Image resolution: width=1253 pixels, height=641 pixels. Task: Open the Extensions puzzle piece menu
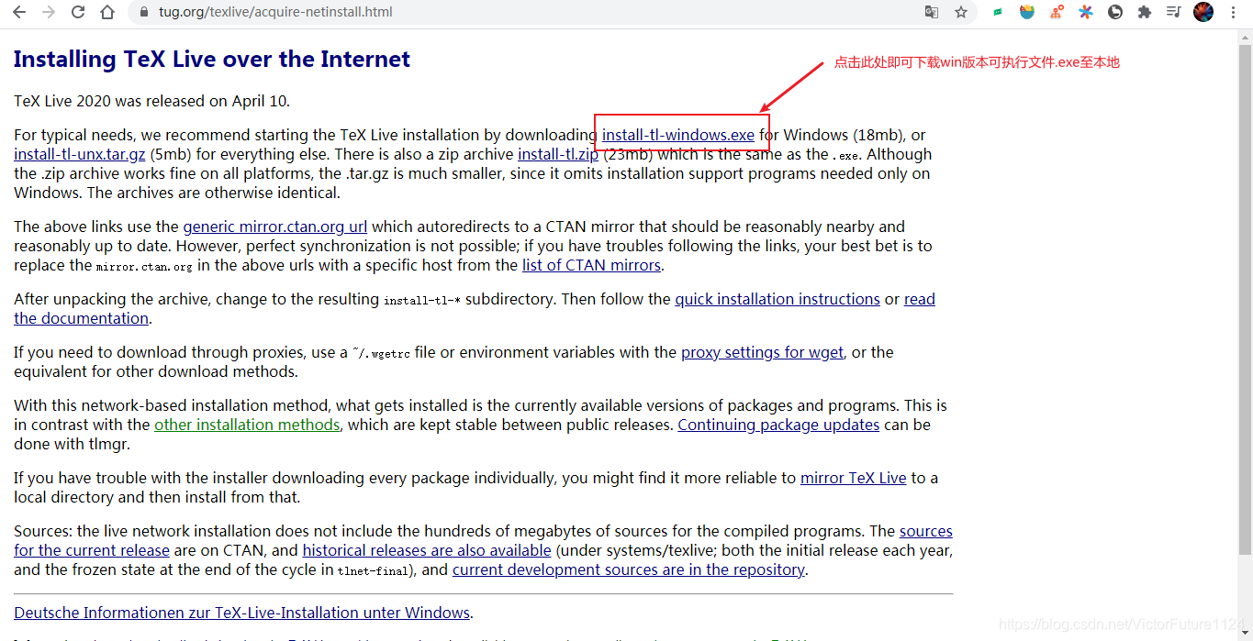(x=1145, y=12)
